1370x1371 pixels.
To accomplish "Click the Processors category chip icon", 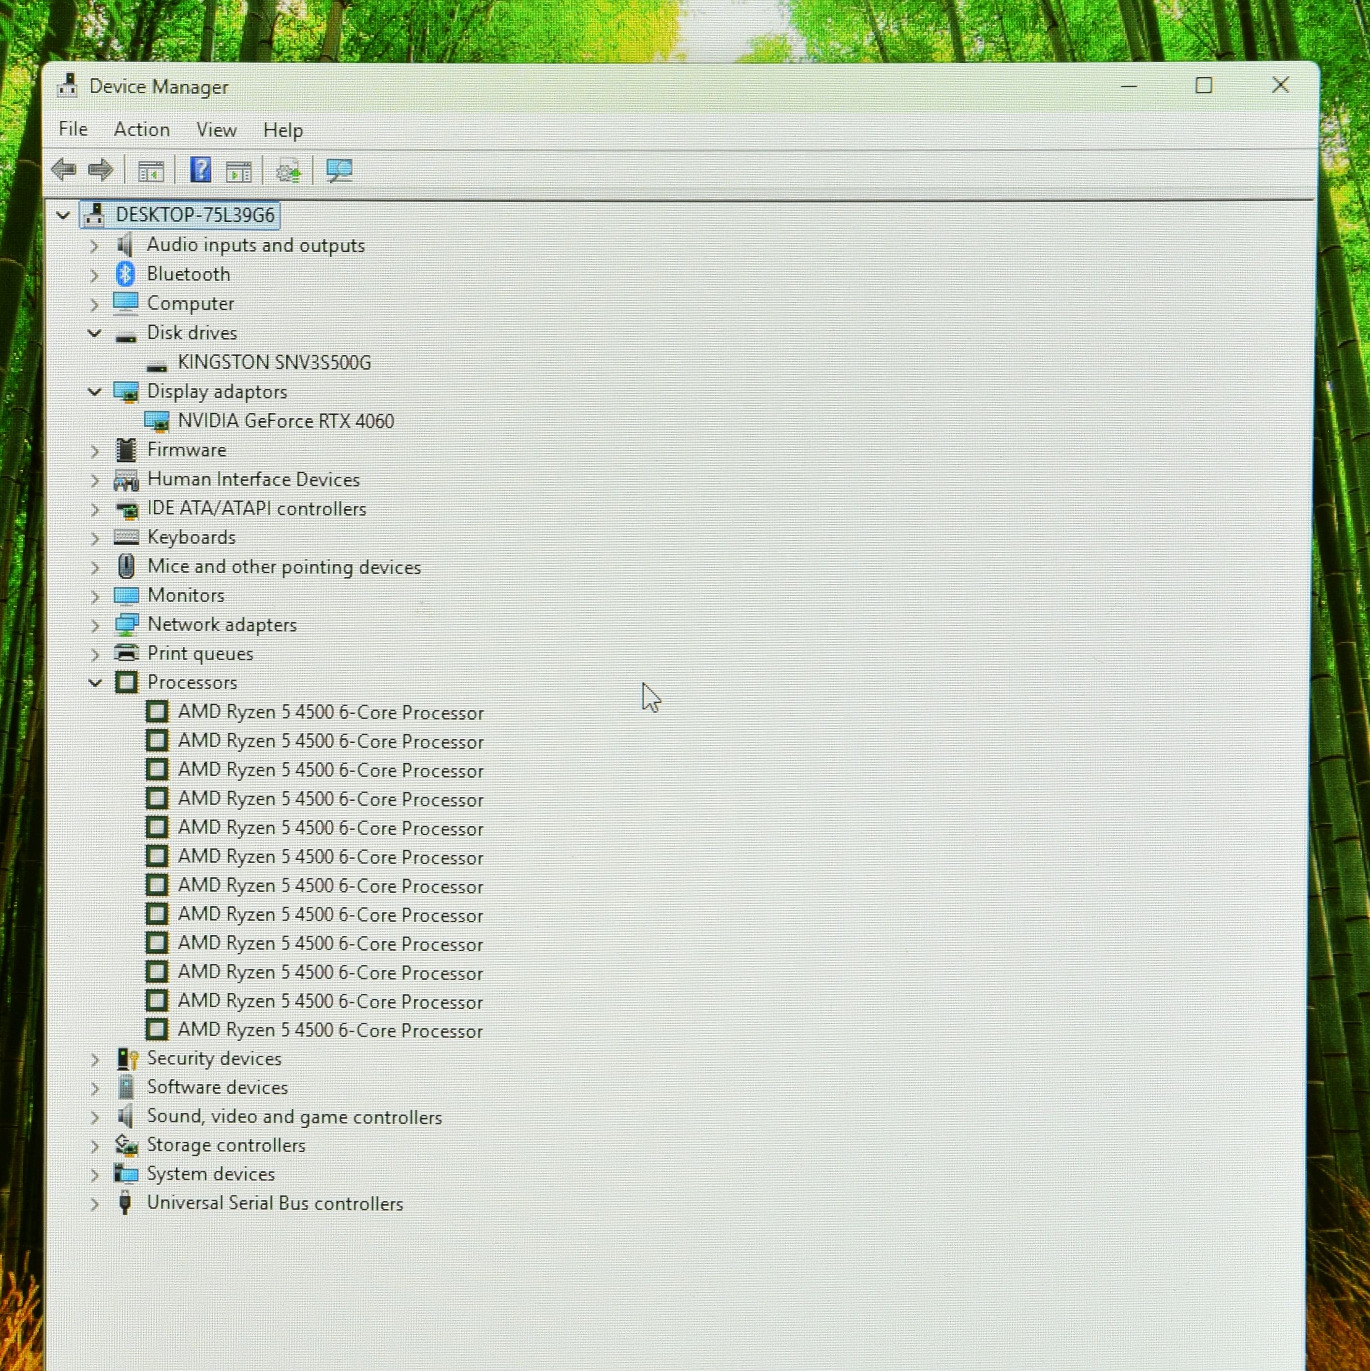I will click(126, 683).
